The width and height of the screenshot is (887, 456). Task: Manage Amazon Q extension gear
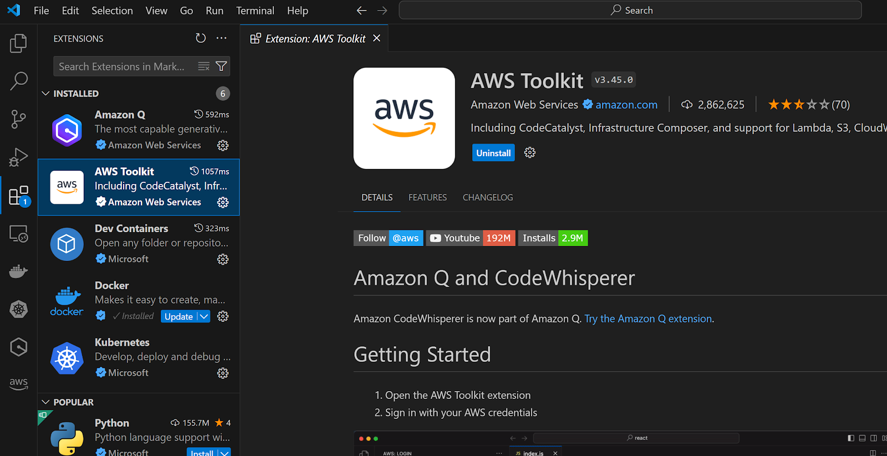coord(223,145)
